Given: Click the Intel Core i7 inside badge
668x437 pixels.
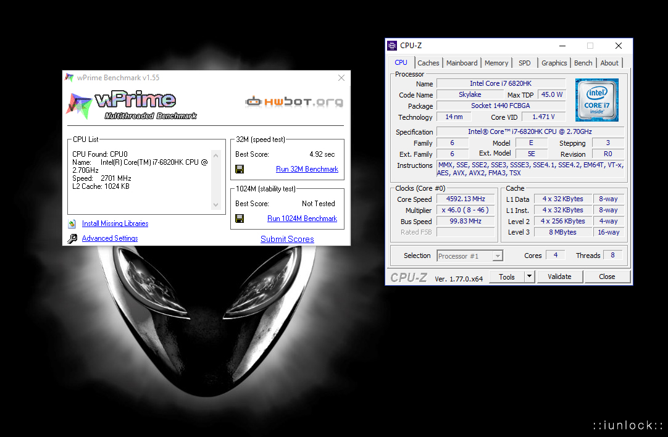Looking at the screenshot, I should click(596, 100).
